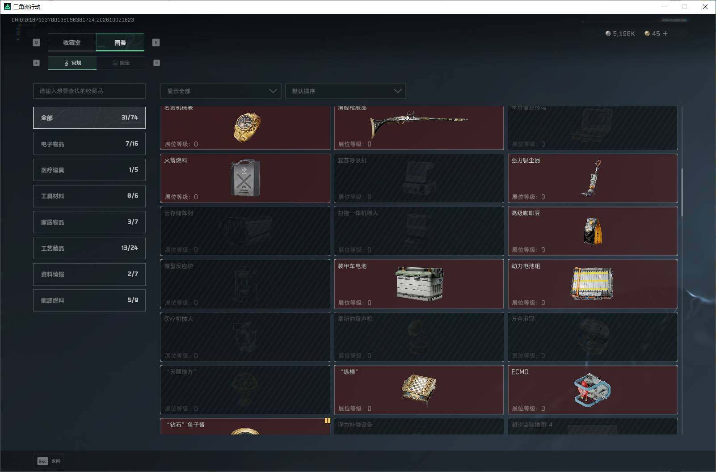Filter by 能源燃料 category
The image size is (716, 472).
(89, 300)
